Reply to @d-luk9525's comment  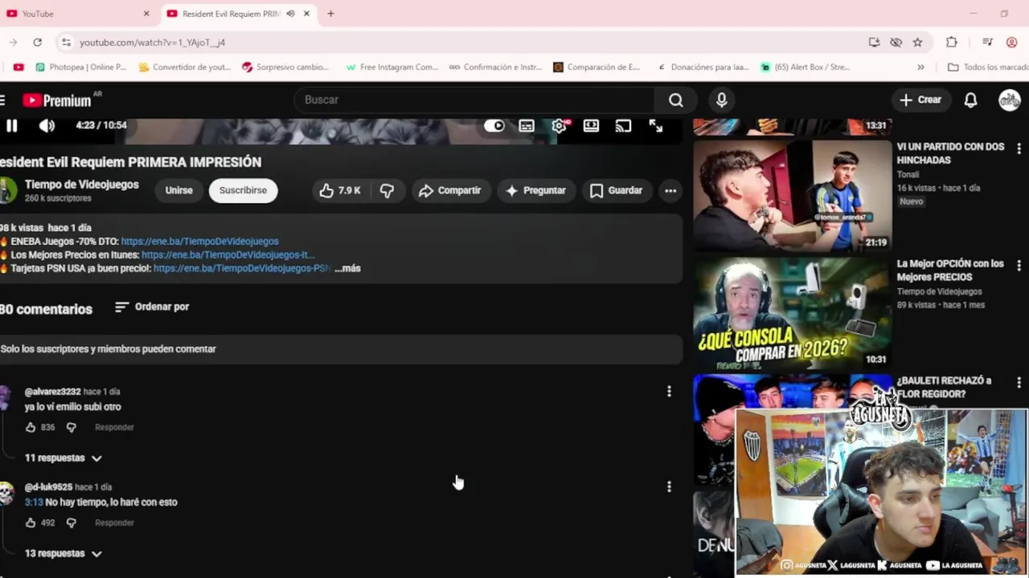point(114,523)
